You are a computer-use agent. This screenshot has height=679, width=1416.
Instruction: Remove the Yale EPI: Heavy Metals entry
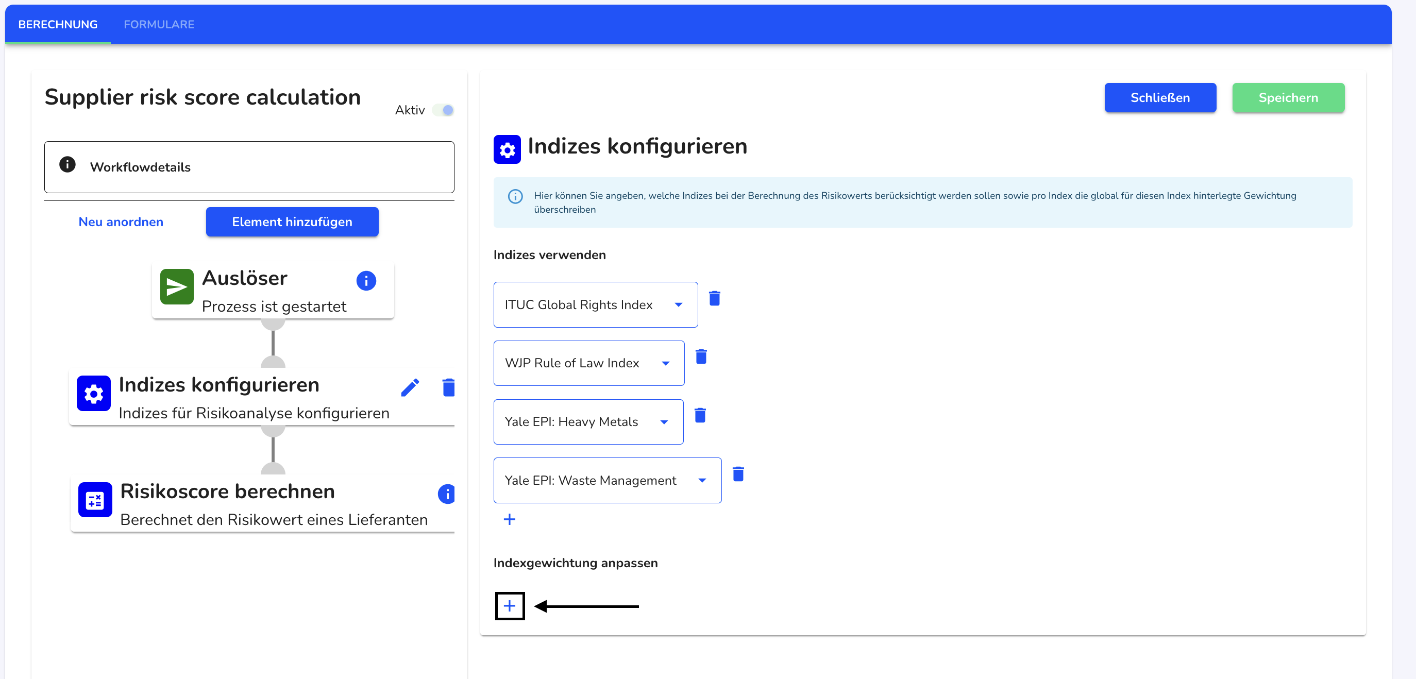(x=700, y=415)
